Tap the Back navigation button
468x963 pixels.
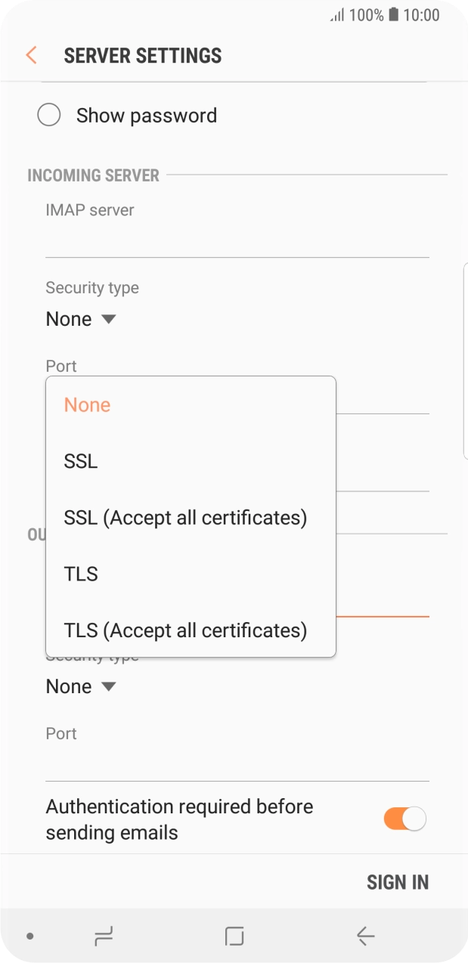pos(365,936)
